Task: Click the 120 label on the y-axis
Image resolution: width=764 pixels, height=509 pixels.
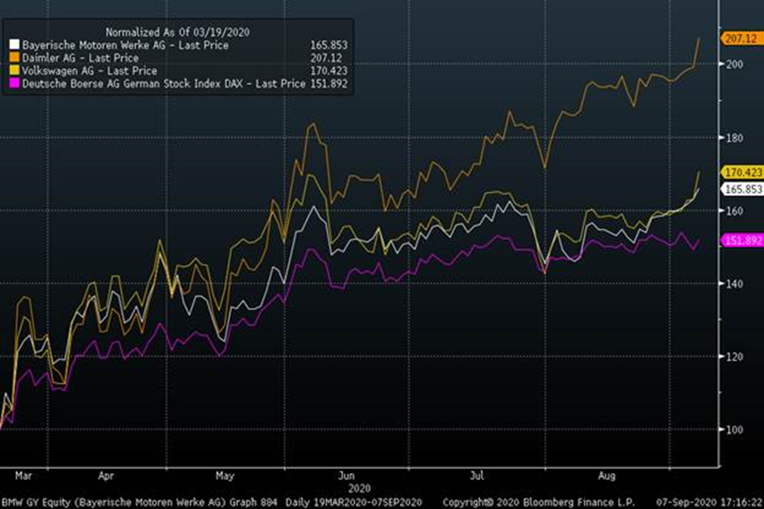Action: (x=735, y=357)
